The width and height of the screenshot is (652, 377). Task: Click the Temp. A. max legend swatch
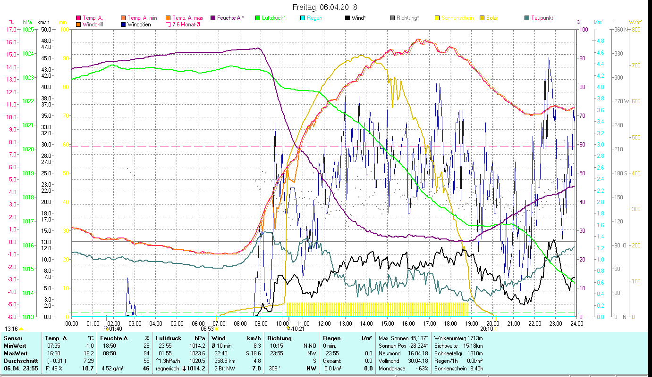pyautogui.click(x=168, y=18)
